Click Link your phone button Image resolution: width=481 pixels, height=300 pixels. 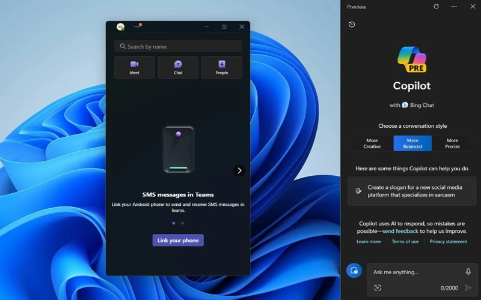[x=178, y=241]
